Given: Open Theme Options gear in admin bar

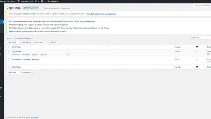Looking at the screenshot, I should tap(25, 1).
